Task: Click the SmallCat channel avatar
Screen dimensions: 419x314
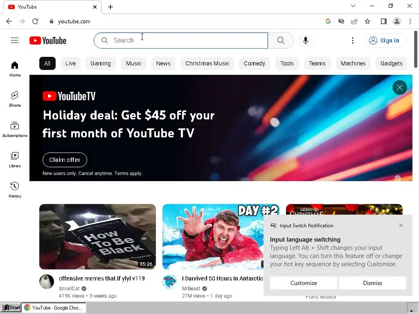Action: click(x=47, y=281)
